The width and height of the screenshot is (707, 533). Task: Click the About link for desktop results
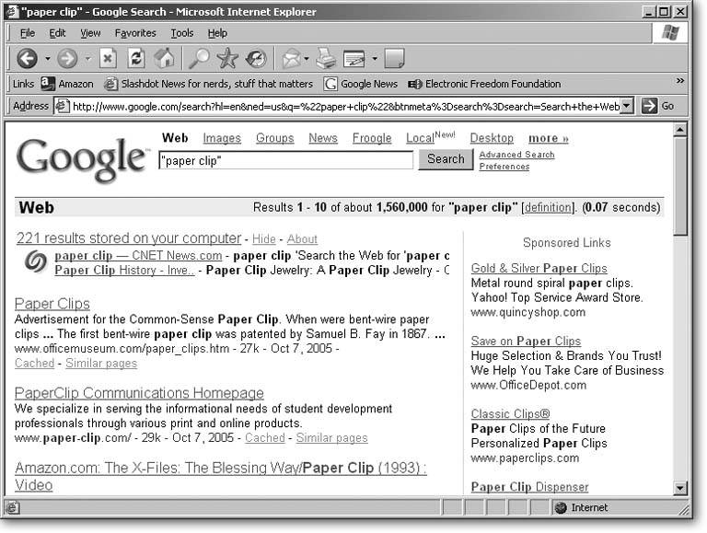click(x=302, y=239)
